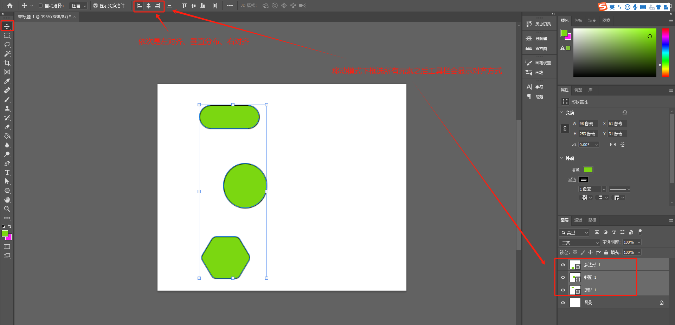This screenshot has width=675, height=325.
Task: Open the 历史记录 panel
Action: tap(539, 24)
